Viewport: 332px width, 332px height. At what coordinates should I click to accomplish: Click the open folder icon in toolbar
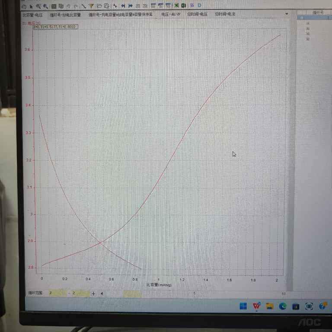[99, 6]
